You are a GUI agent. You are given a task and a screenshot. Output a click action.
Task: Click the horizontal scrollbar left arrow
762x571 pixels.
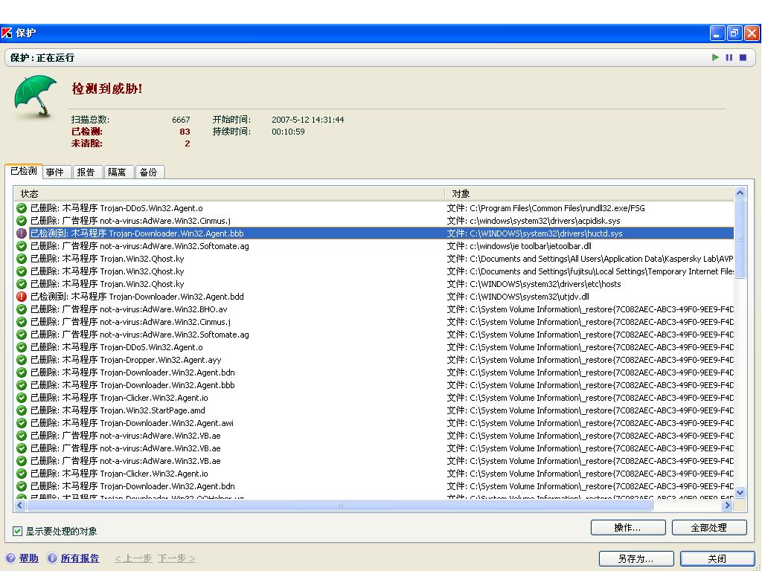20,506
